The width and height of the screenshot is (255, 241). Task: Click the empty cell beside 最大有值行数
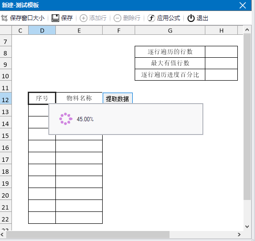coord(221,63)
